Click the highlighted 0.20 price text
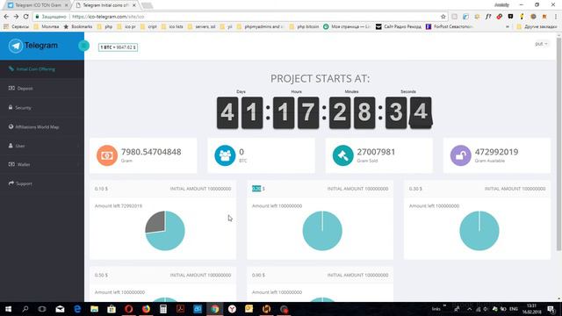The width and height of the screenshot is (562, 316). pos(256,189)
